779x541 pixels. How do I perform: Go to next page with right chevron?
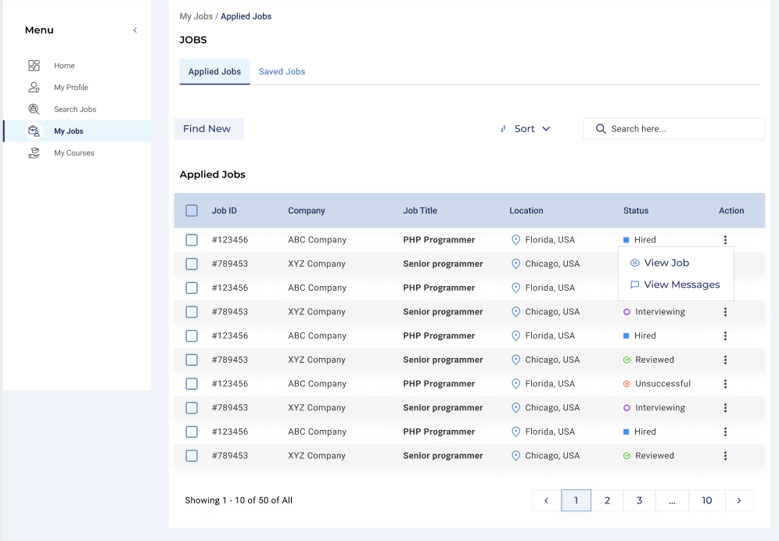[x=739, y=500]
